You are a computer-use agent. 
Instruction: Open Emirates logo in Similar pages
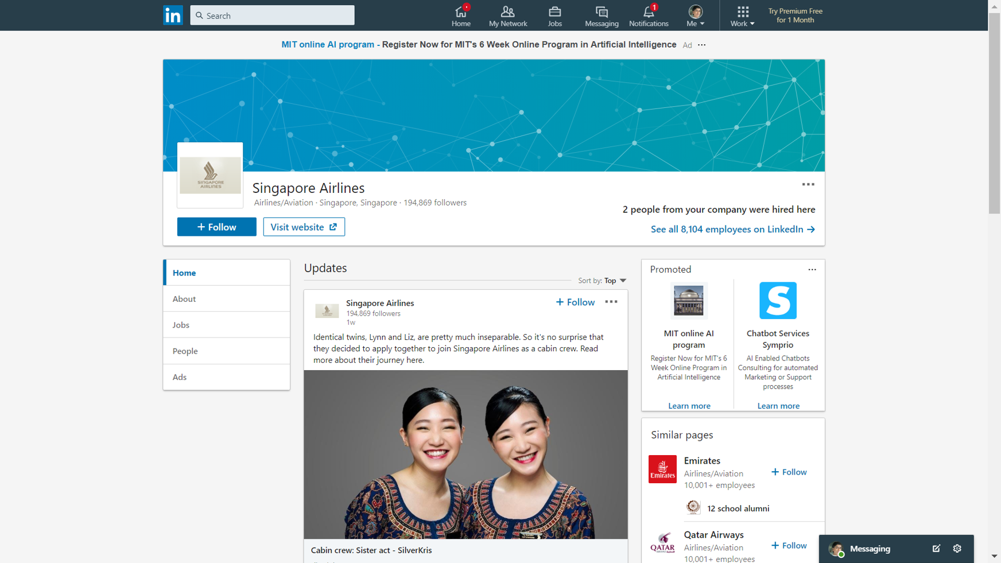coord(662,469)
